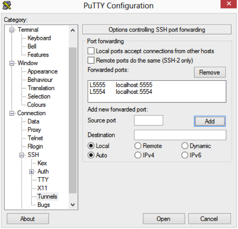Click the Remove button
The width and height of the screenshot is (238, 229).
pyautogui.click(x=209, y=72)
